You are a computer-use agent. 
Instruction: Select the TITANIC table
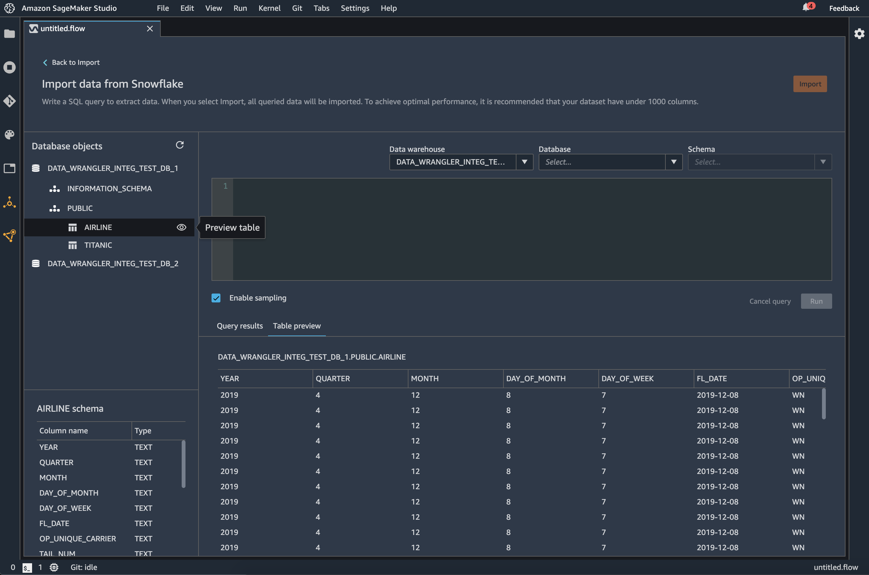[98, 245]
